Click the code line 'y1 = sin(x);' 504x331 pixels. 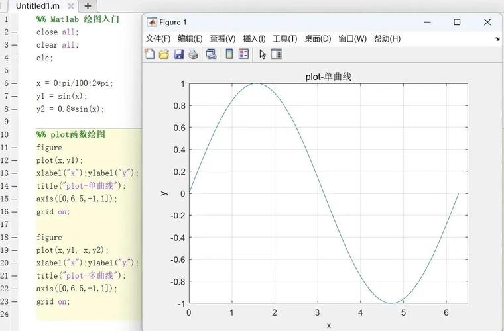[x=62, y=96]
